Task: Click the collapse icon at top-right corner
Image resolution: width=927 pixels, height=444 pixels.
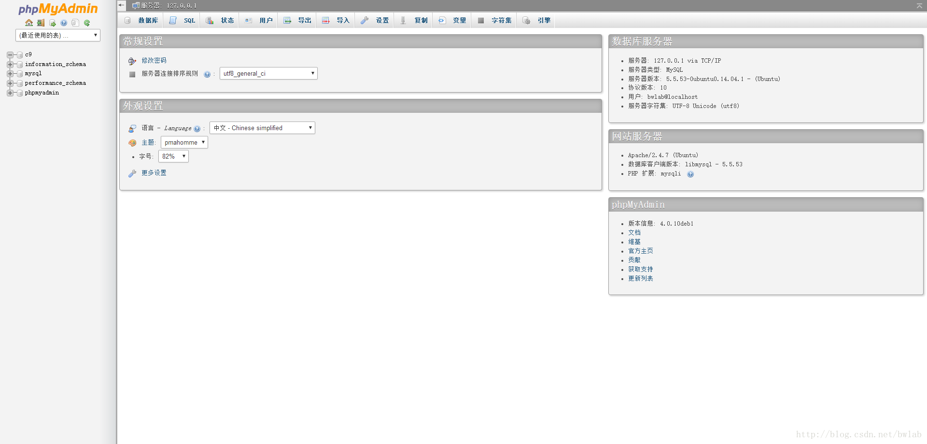Action: coord(919,5)
